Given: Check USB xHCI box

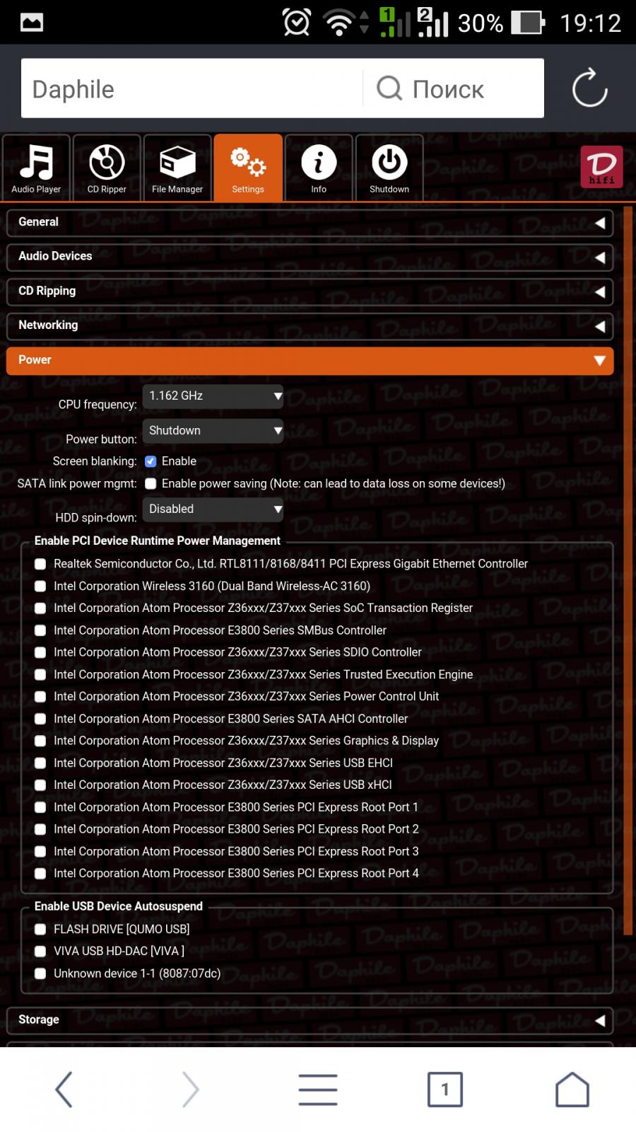Looking at the screenshot, I should (40, 785).
